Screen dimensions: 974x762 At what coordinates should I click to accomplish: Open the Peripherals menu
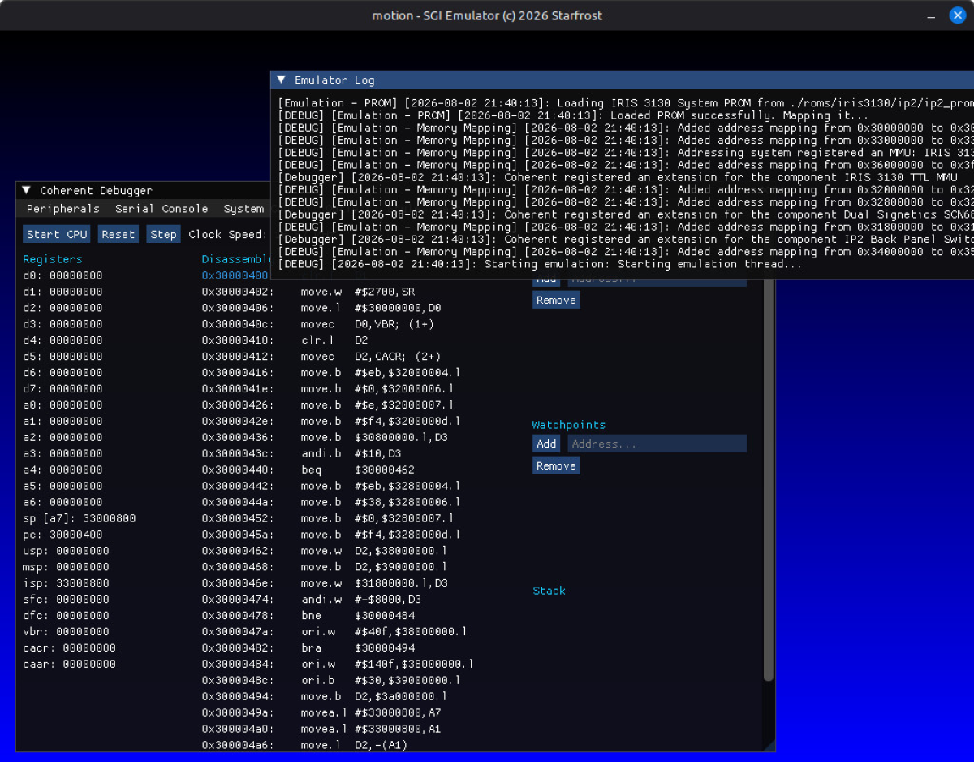point(63,209)
